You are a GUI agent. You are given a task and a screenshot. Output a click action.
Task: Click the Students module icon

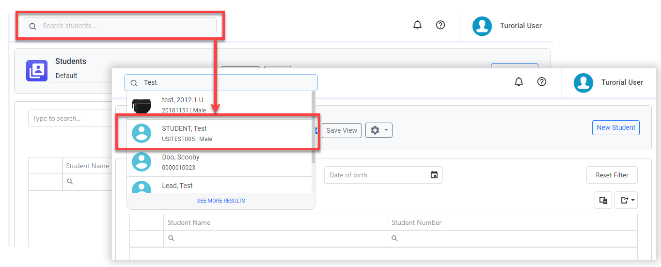36,71
